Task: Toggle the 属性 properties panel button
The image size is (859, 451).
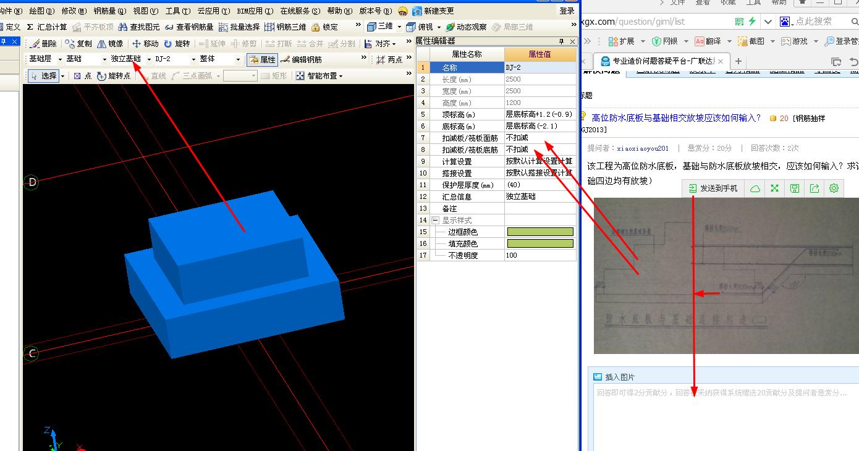Action: [x=262, y=60]
